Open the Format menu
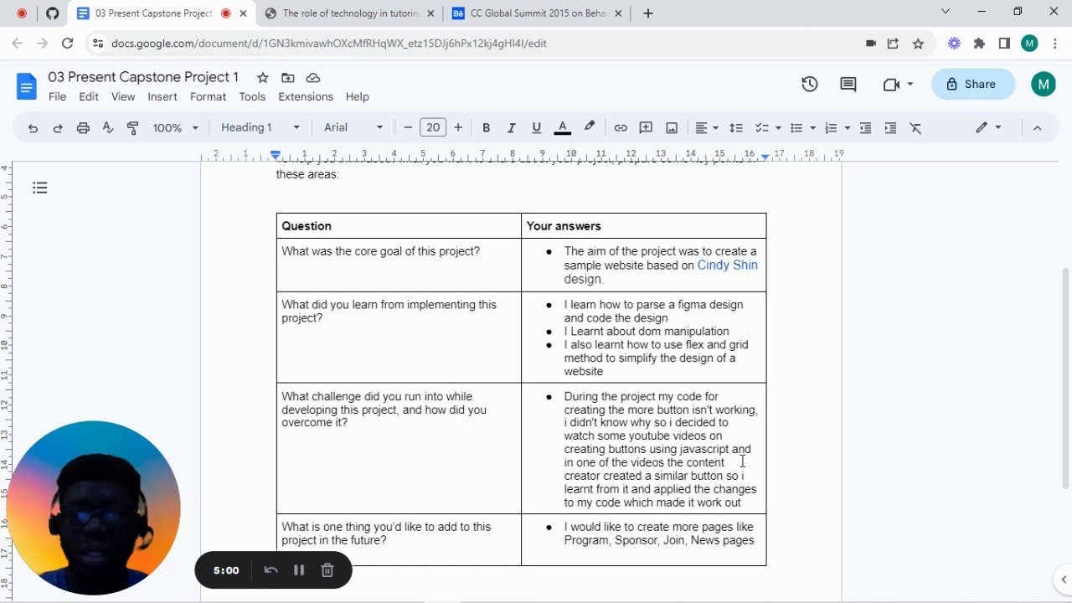The height and width of the screenshot is (603, 1072). [208, 97]
